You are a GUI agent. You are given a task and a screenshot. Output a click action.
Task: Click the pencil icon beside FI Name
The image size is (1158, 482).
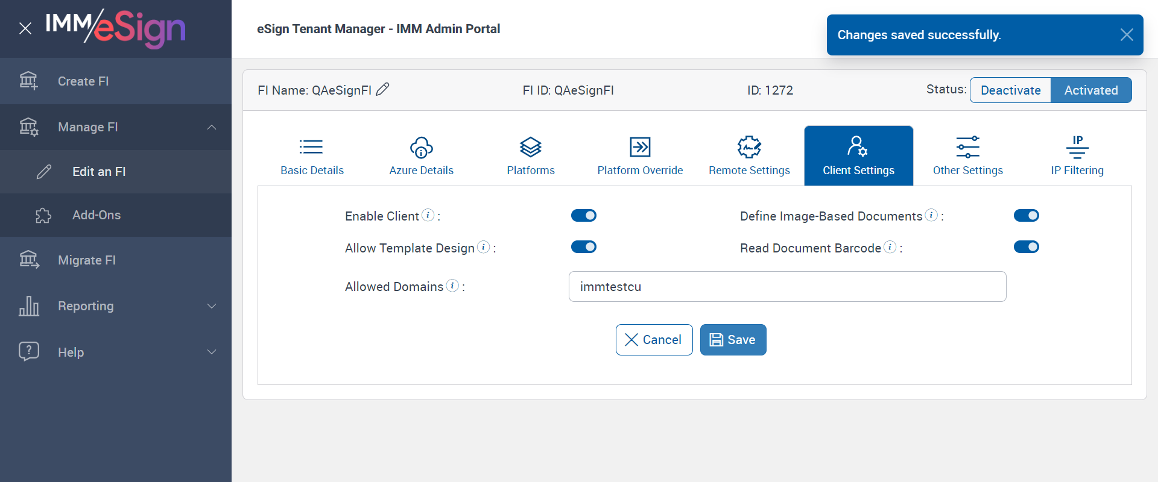pyautogui.click(x=382, y=90)
